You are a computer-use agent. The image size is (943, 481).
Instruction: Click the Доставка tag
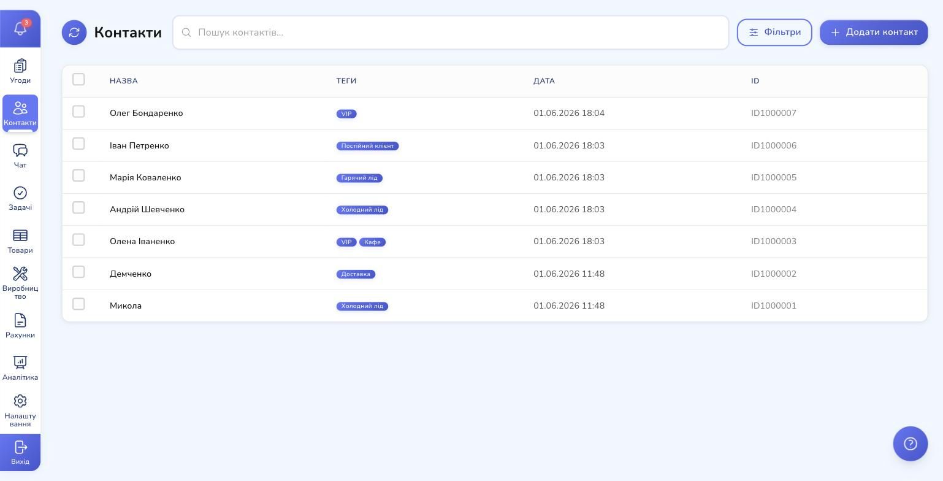(x=356, y=274)
